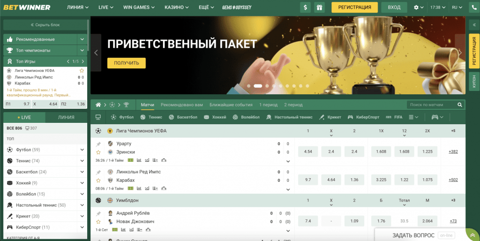Viewport: 480px width, 241px height.
Task: Expand Теннис category in sidebar
Action: 82,161
